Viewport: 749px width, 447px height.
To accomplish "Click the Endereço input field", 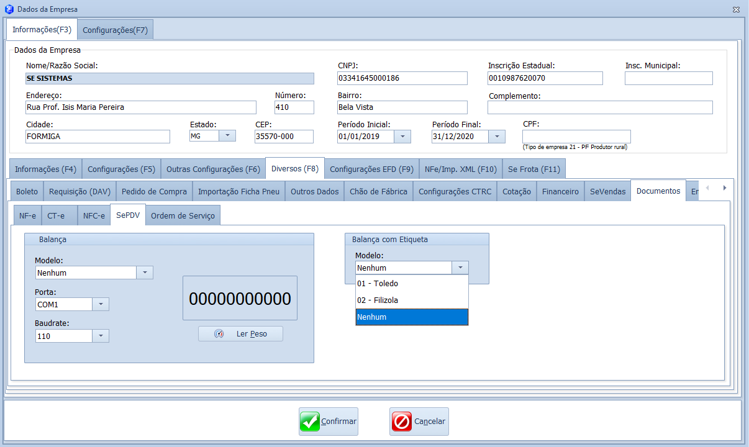I will 140,107.
